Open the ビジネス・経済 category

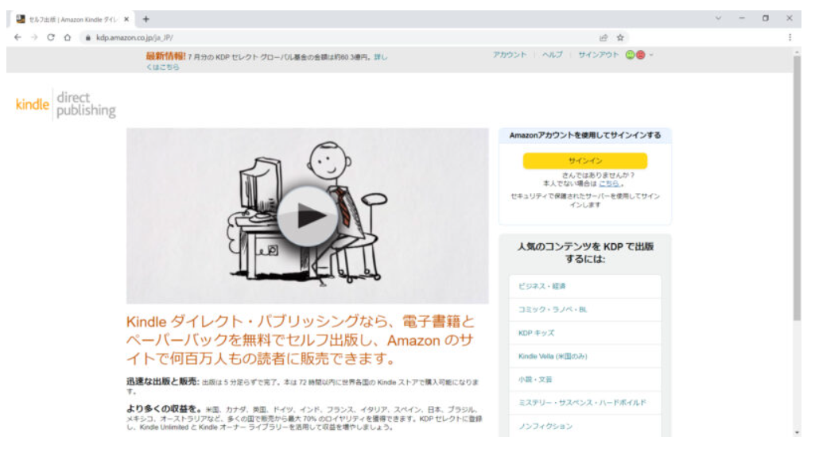pos(584,286)
